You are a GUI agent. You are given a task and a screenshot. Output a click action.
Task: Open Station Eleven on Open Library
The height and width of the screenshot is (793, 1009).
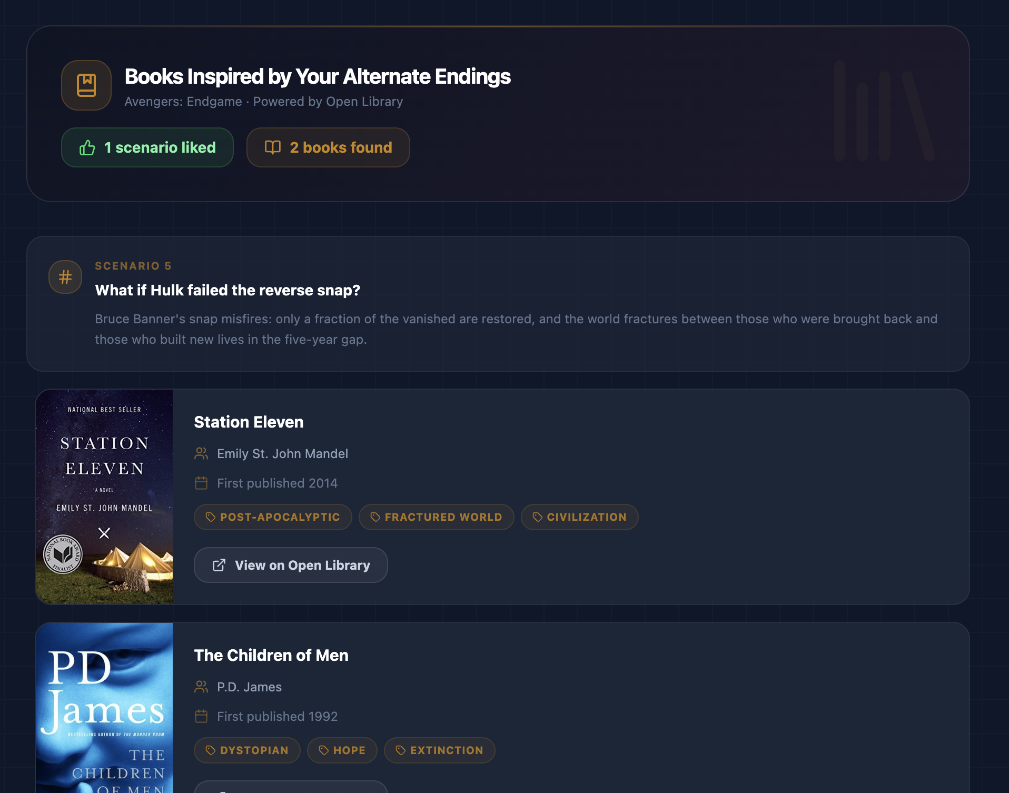pos(291,565)
